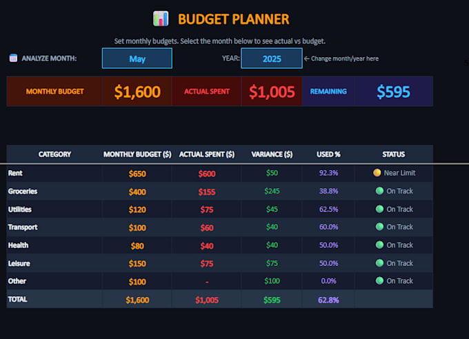The height and width of the screenshot is (339, 469).
Task: Click the yellow Near Limit status dot for Rent
Action: [377, 172]
